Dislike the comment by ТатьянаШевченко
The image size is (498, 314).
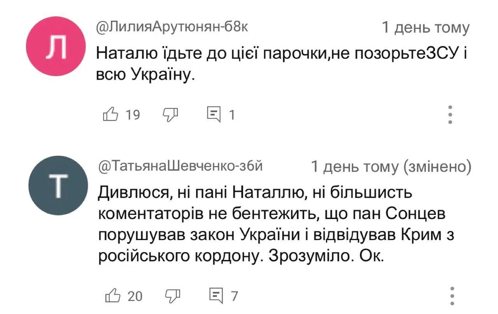(172, 296)
